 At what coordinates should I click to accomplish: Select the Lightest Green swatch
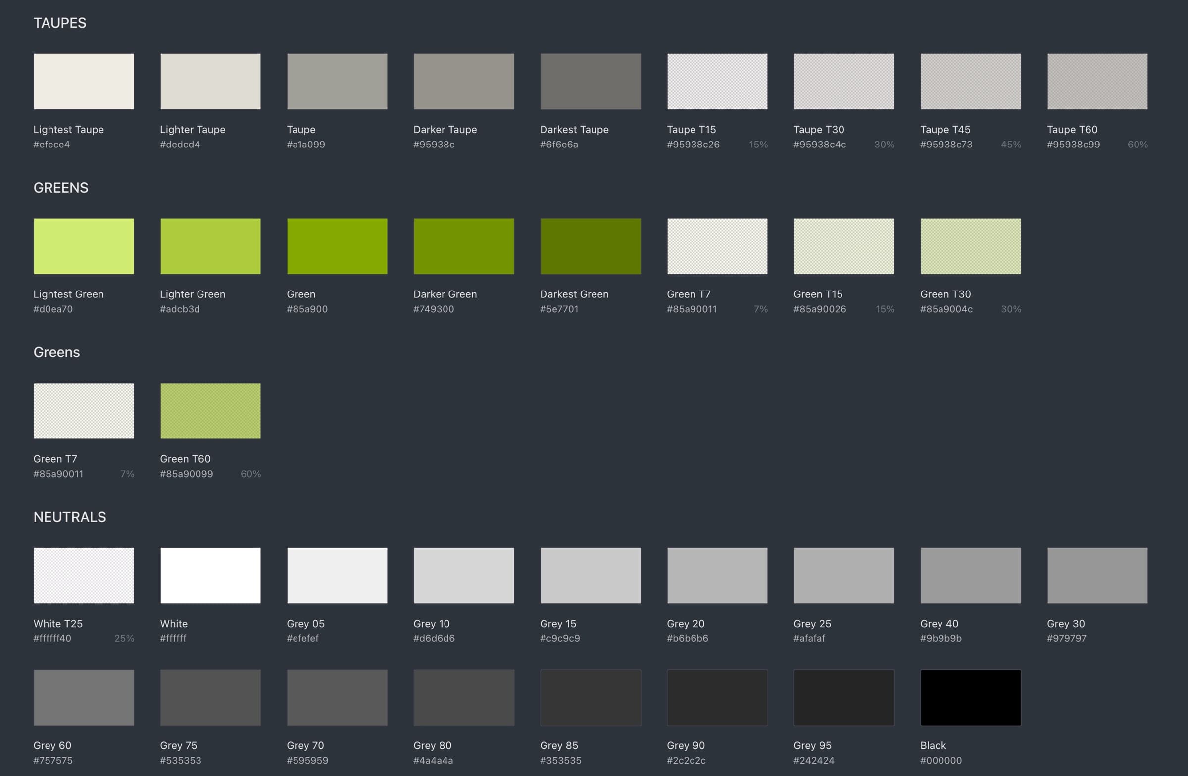[84, 246]
